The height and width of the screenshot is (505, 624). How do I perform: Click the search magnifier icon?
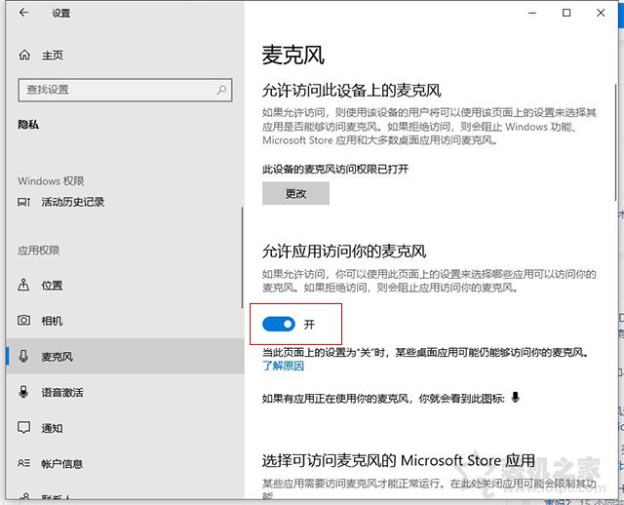coord(221,90)
